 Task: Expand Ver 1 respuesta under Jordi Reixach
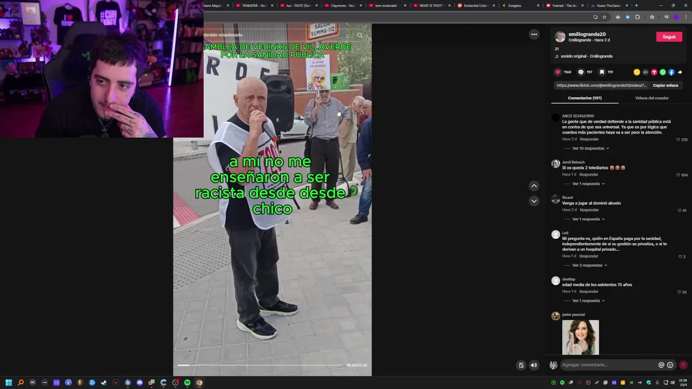(588, 184)
